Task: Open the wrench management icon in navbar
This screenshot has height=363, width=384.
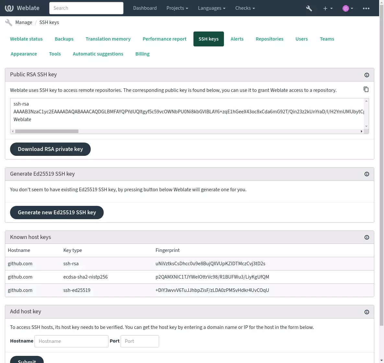Action: point(309,8)
